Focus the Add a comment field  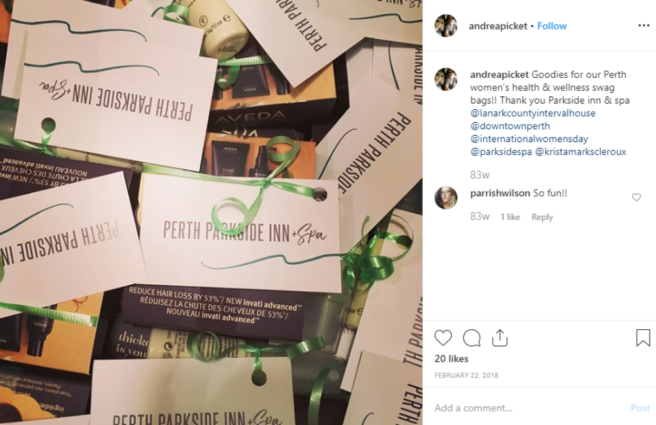529,408
